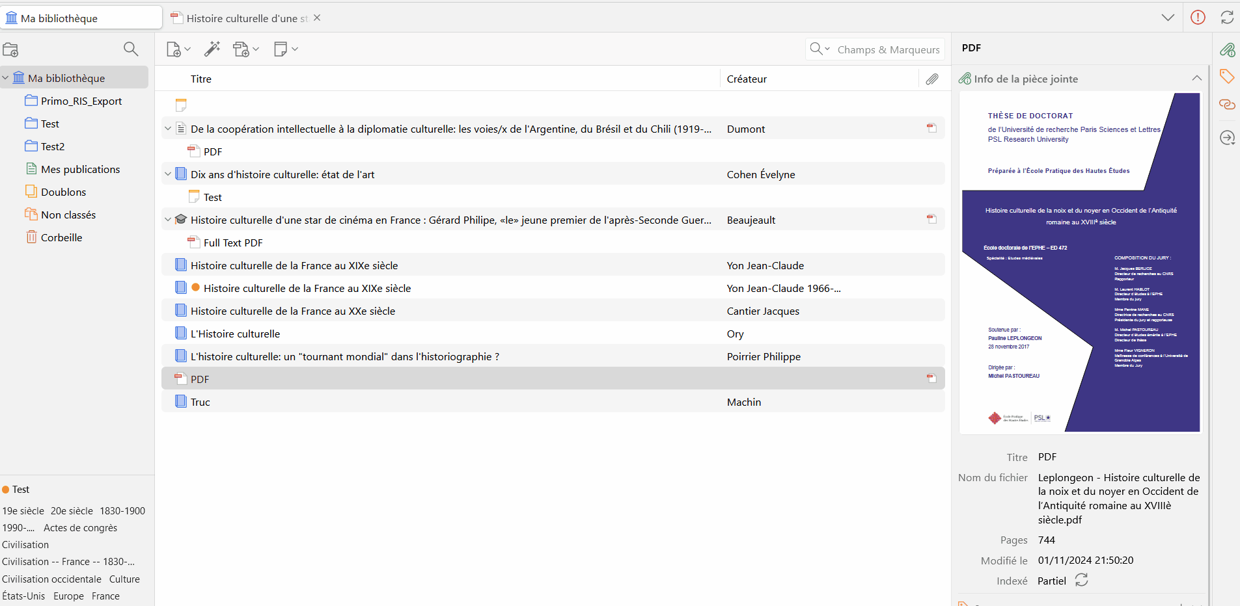
Task: Reindex the PDF via the Indexé refresh icon
Action: (x=1082, y=581)
